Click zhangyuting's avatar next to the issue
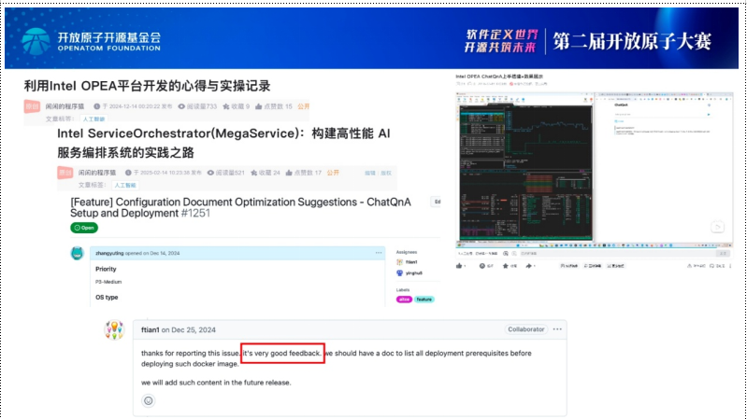 click(78, 253)
